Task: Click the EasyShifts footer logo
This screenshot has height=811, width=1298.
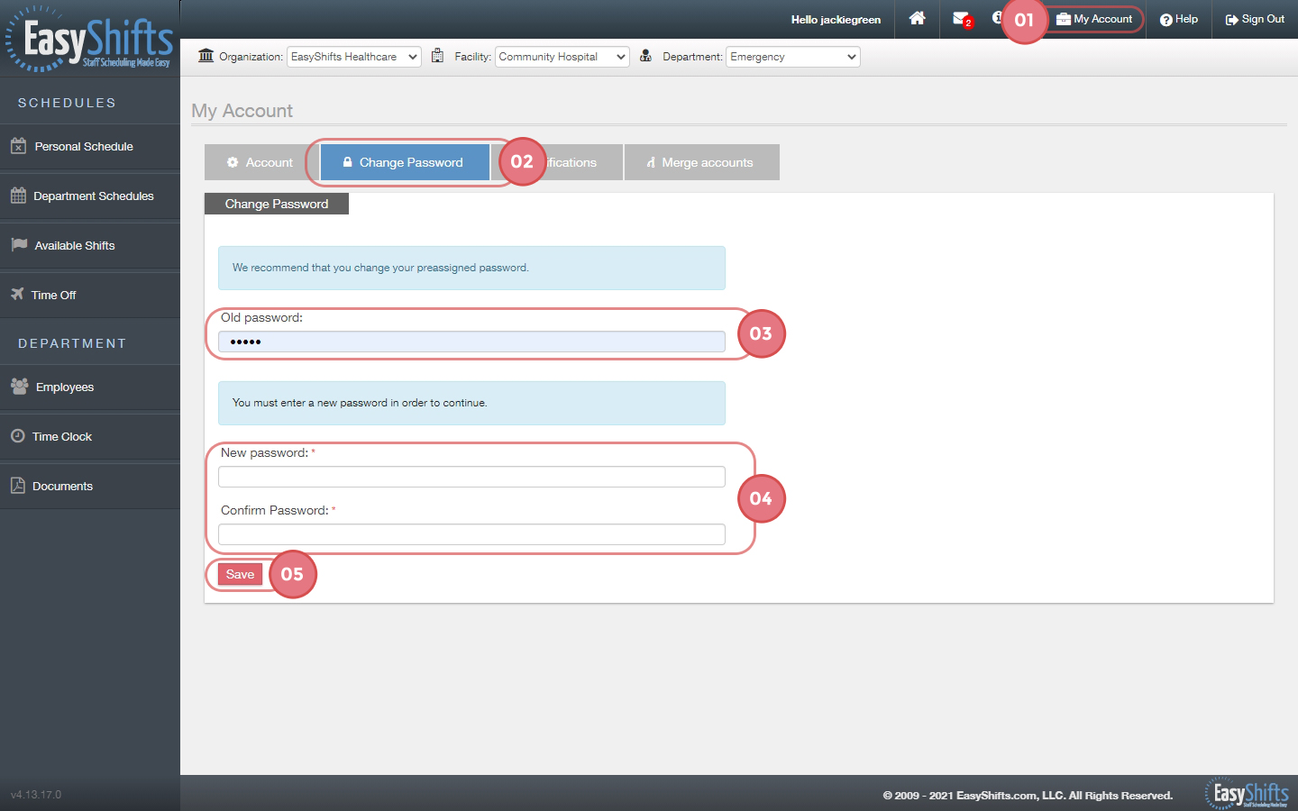Action: point(1248,792)
